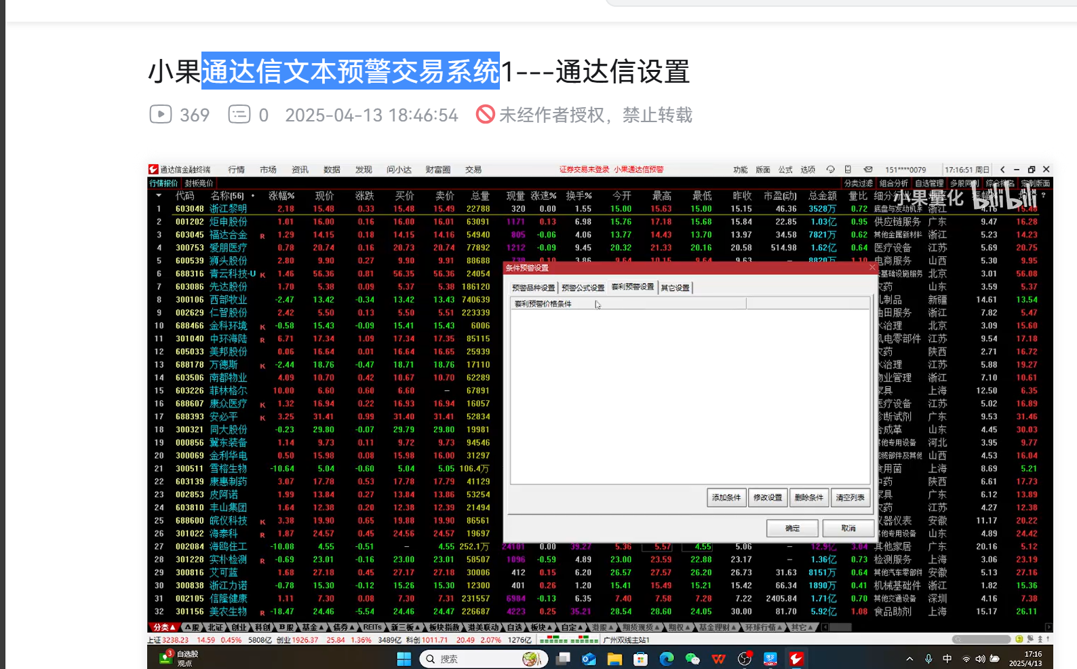Switch to 预警公式设置 tab in the dialog
Image resolution: width=1077 pixels, height=669 pixels.
coord(583,288)
